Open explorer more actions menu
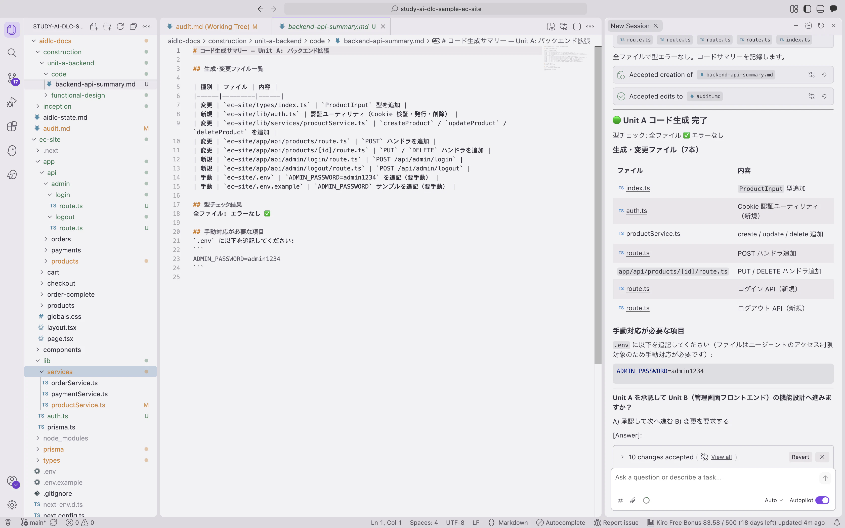This screenshot has width=845, height=528. [x=146, y=27]
